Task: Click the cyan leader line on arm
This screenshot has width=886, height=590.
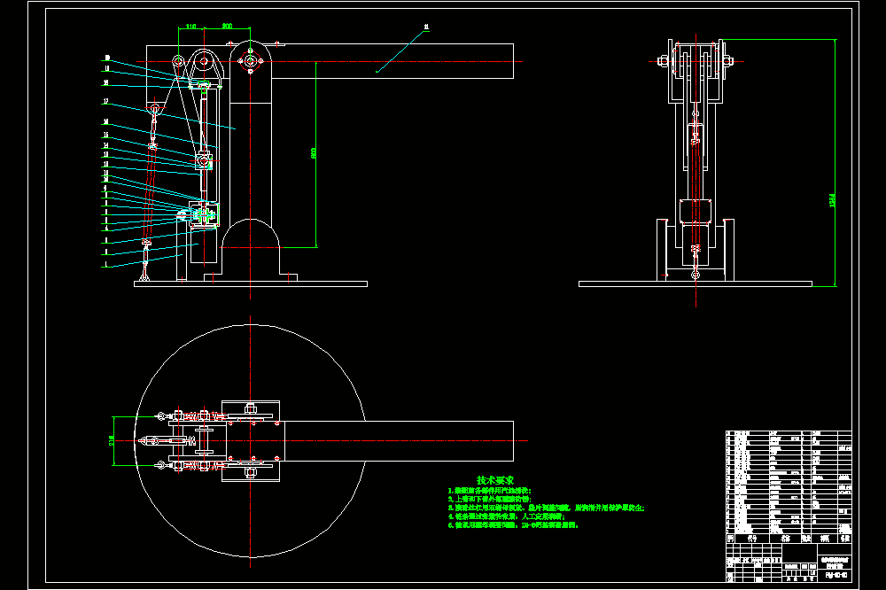Action: click(400, 51)
